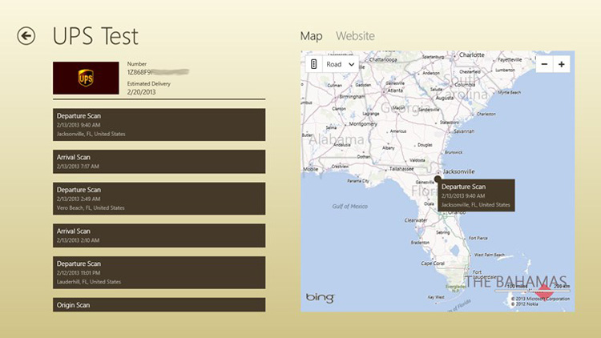The image size is (601, 338).
Task: Click the Atlanta label on map
Action: (395, 91)
